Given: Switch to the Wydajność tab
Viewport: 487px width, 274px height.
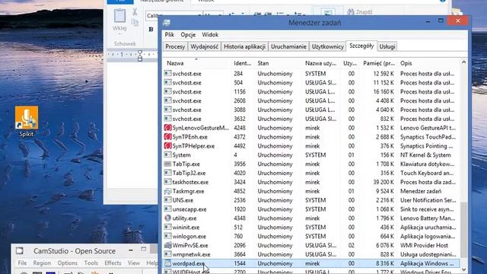Looking at the screenshot, I should coord(204,46).
